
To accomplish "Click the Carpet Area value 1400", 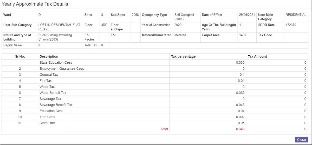I will point(243,35).
